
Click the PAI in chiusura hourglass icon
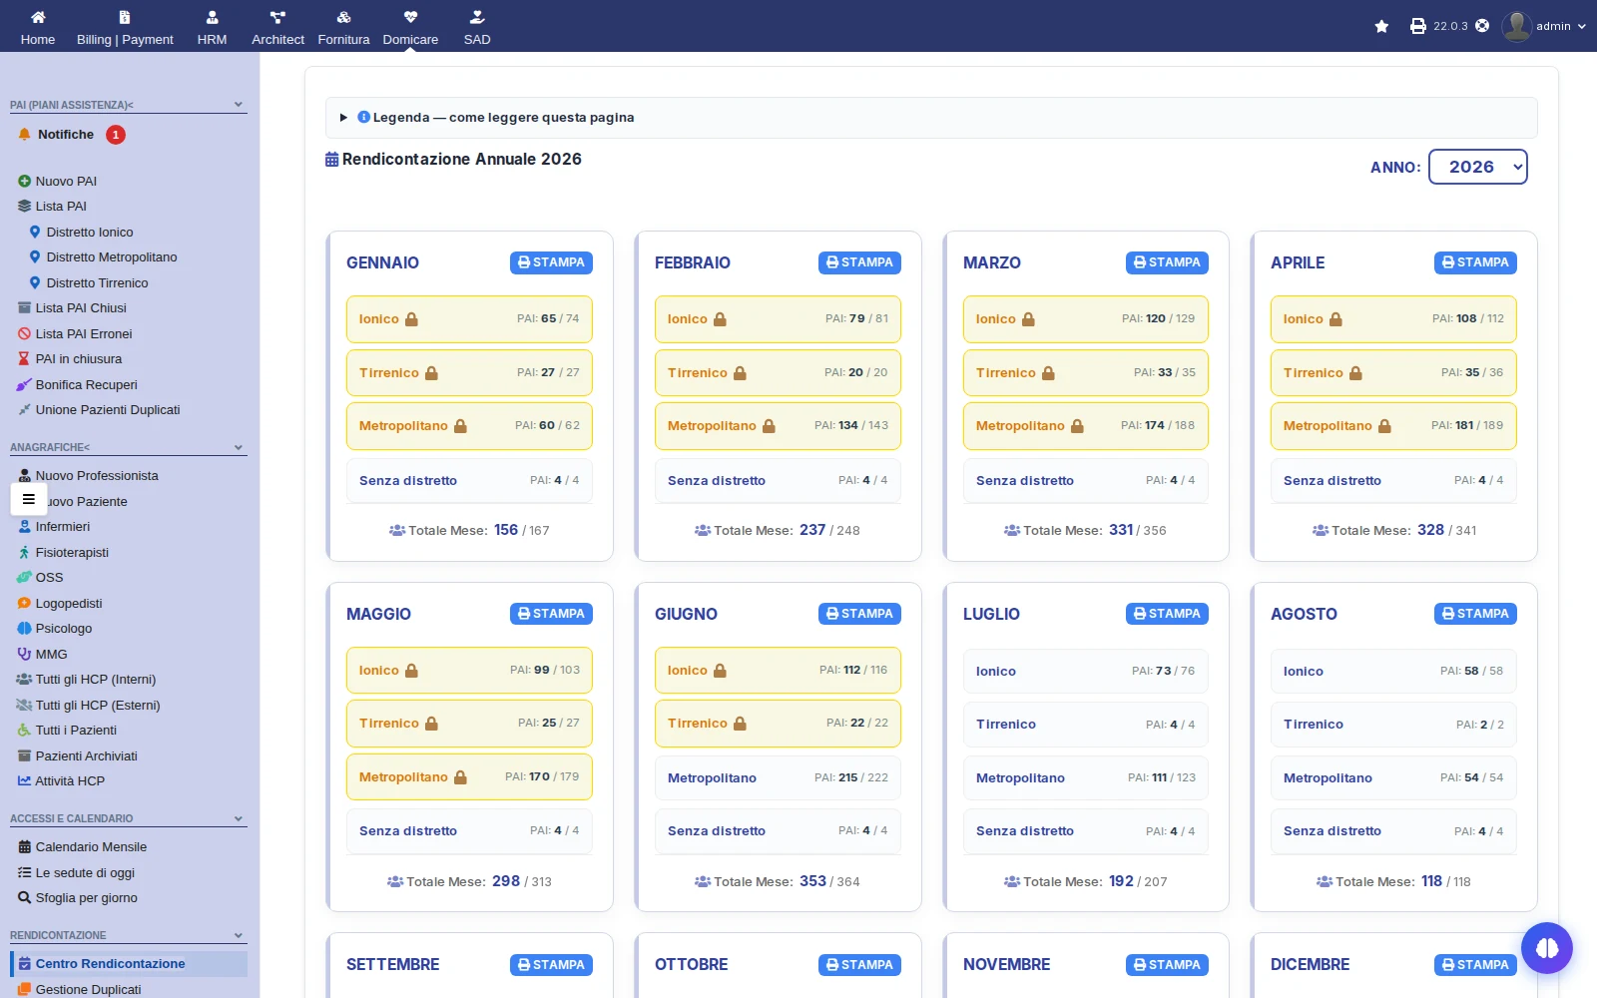coord(25,359)
